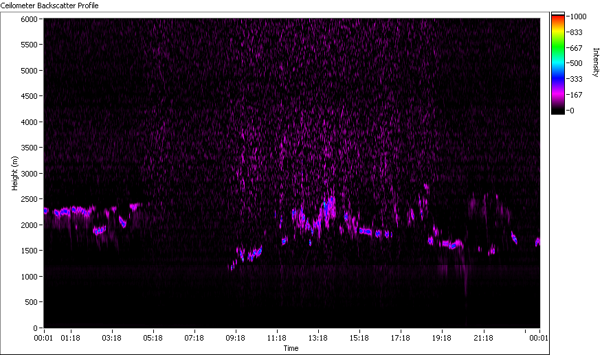The width and height of the screenshot is (602, 355).
Task: Click the 500 height axis tick label
Action: [31, 302]
